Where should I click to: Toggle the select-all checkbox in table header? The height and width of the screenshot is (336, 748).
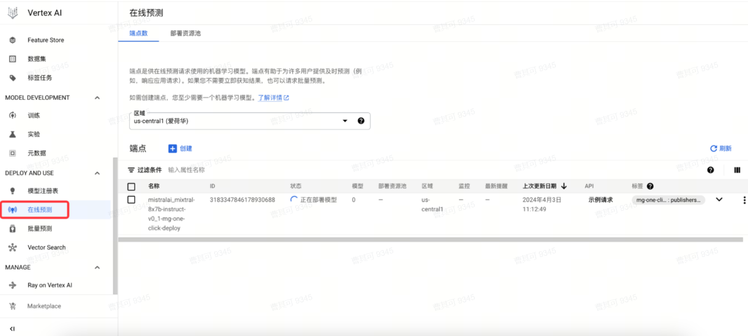[x=131, y=187]
